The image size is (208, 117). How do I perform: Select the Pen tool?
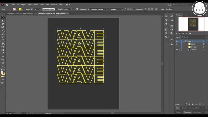point(3,24)
